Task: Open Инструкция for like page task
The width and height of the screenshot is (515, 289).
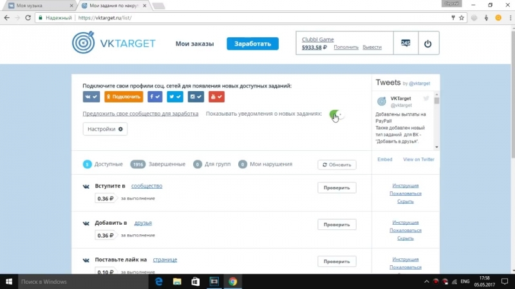Action: 406,259
